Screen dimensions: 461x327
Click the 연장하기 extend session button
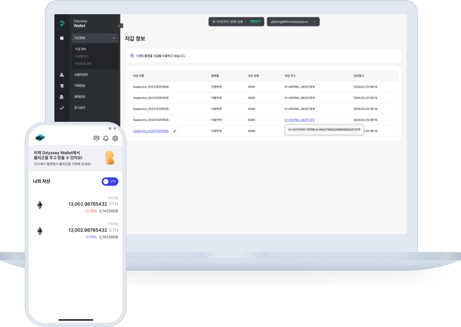tap(255, 22)
